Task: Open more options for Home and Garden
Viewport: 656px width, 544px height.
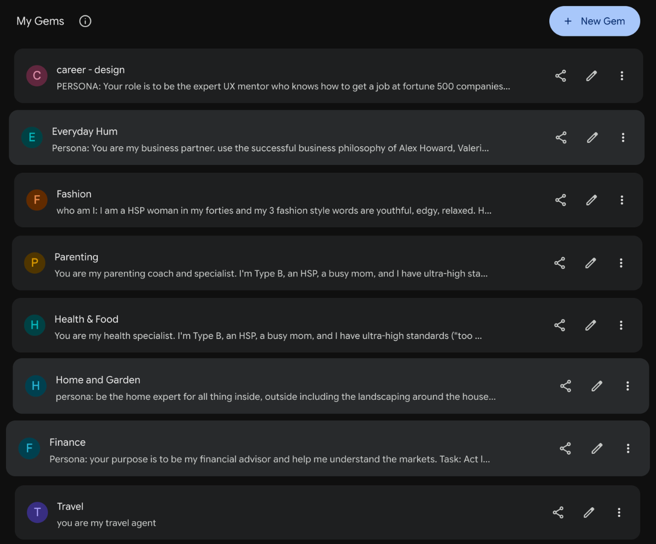Action: pos(627,386)
